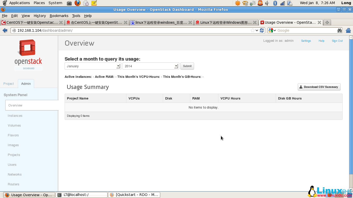353x198 pixels.
Task: Click the Sign Out link
Action: [337, 41]
